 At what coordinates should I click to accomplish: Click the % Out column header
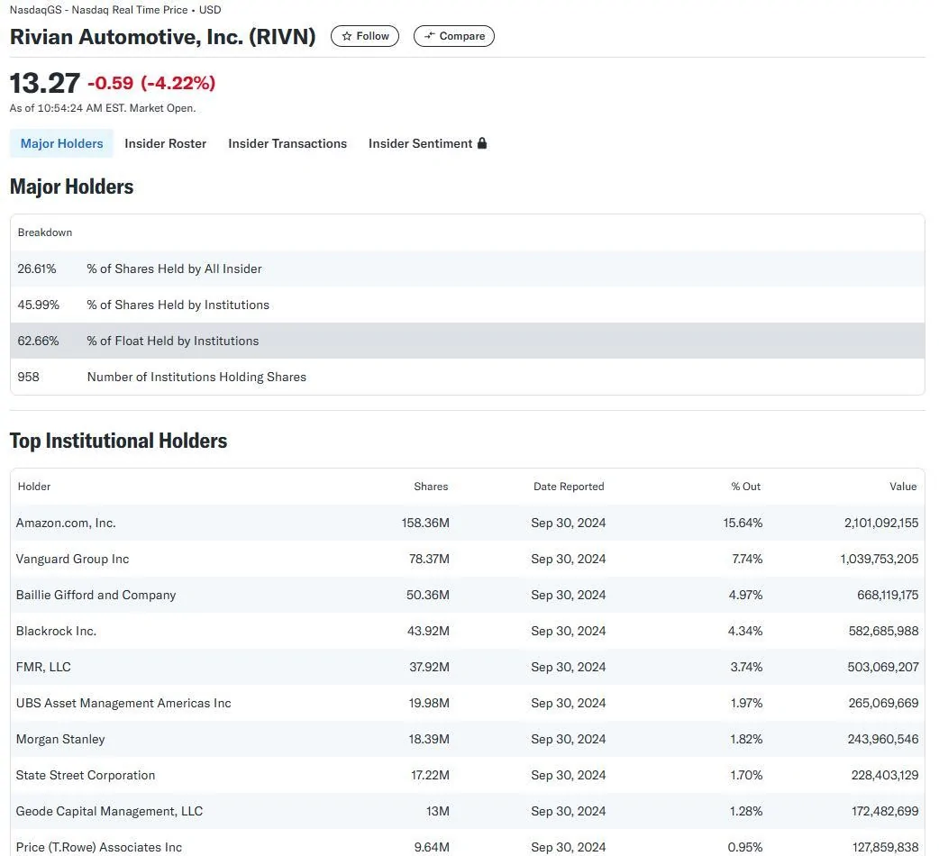pyautogui.click(x=746, y=487)
